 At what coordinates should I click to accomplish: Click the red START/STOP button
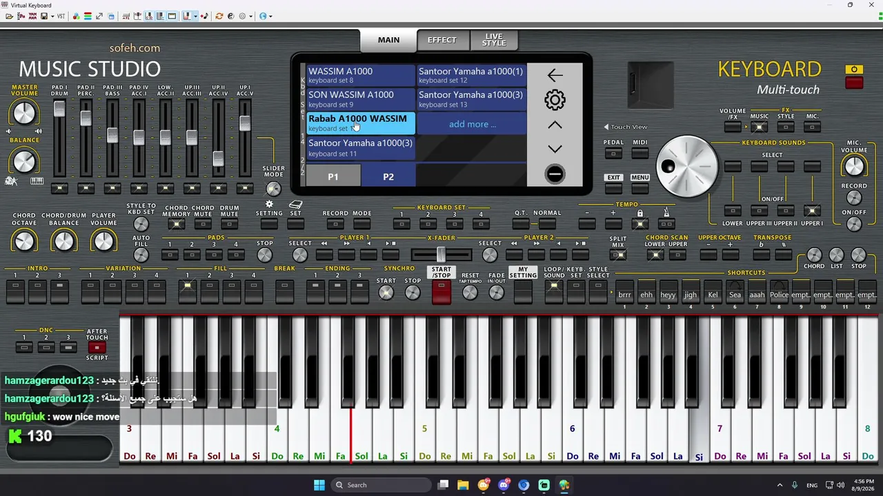pyautogui.click(x=441, y=292)
